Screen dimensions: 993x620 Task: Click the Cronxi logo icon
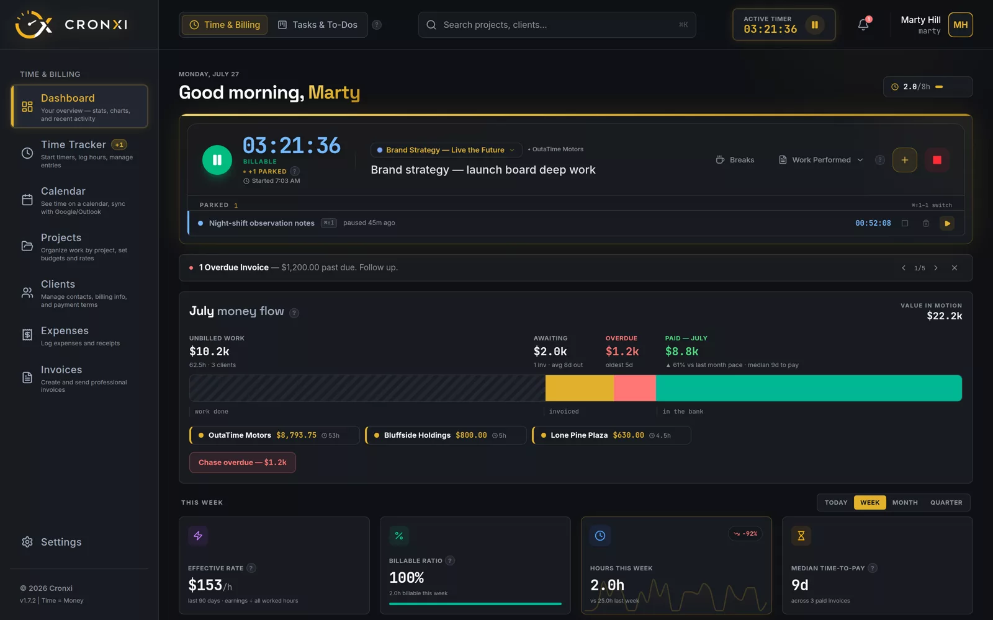pos(34,25)
